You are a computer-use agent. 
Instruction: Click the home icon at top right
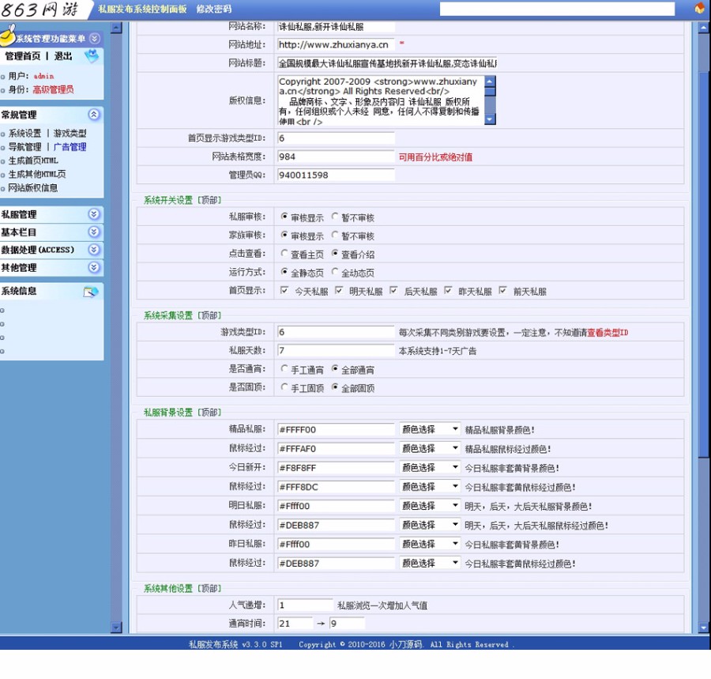click(700, 8)
